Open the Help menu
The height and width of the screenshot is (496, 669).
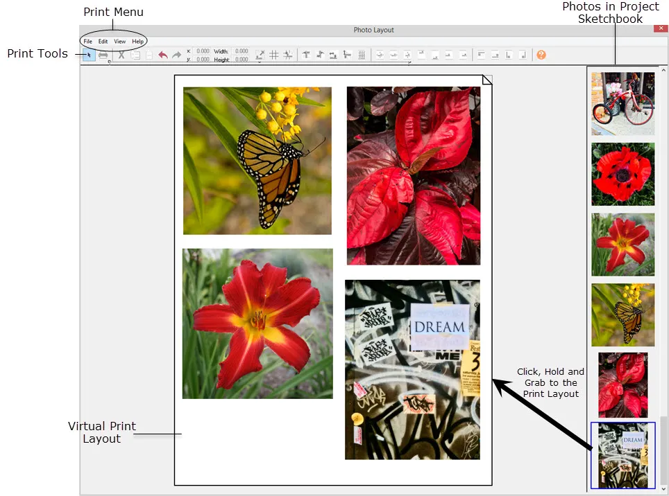click(137, 42)
